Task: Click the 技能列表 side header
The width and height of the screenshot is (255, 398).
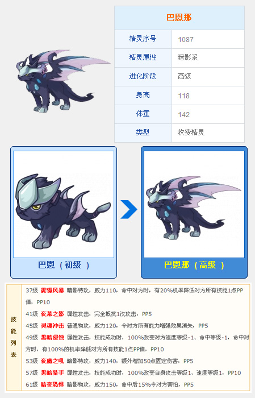Action: click(x=14, y=337)
